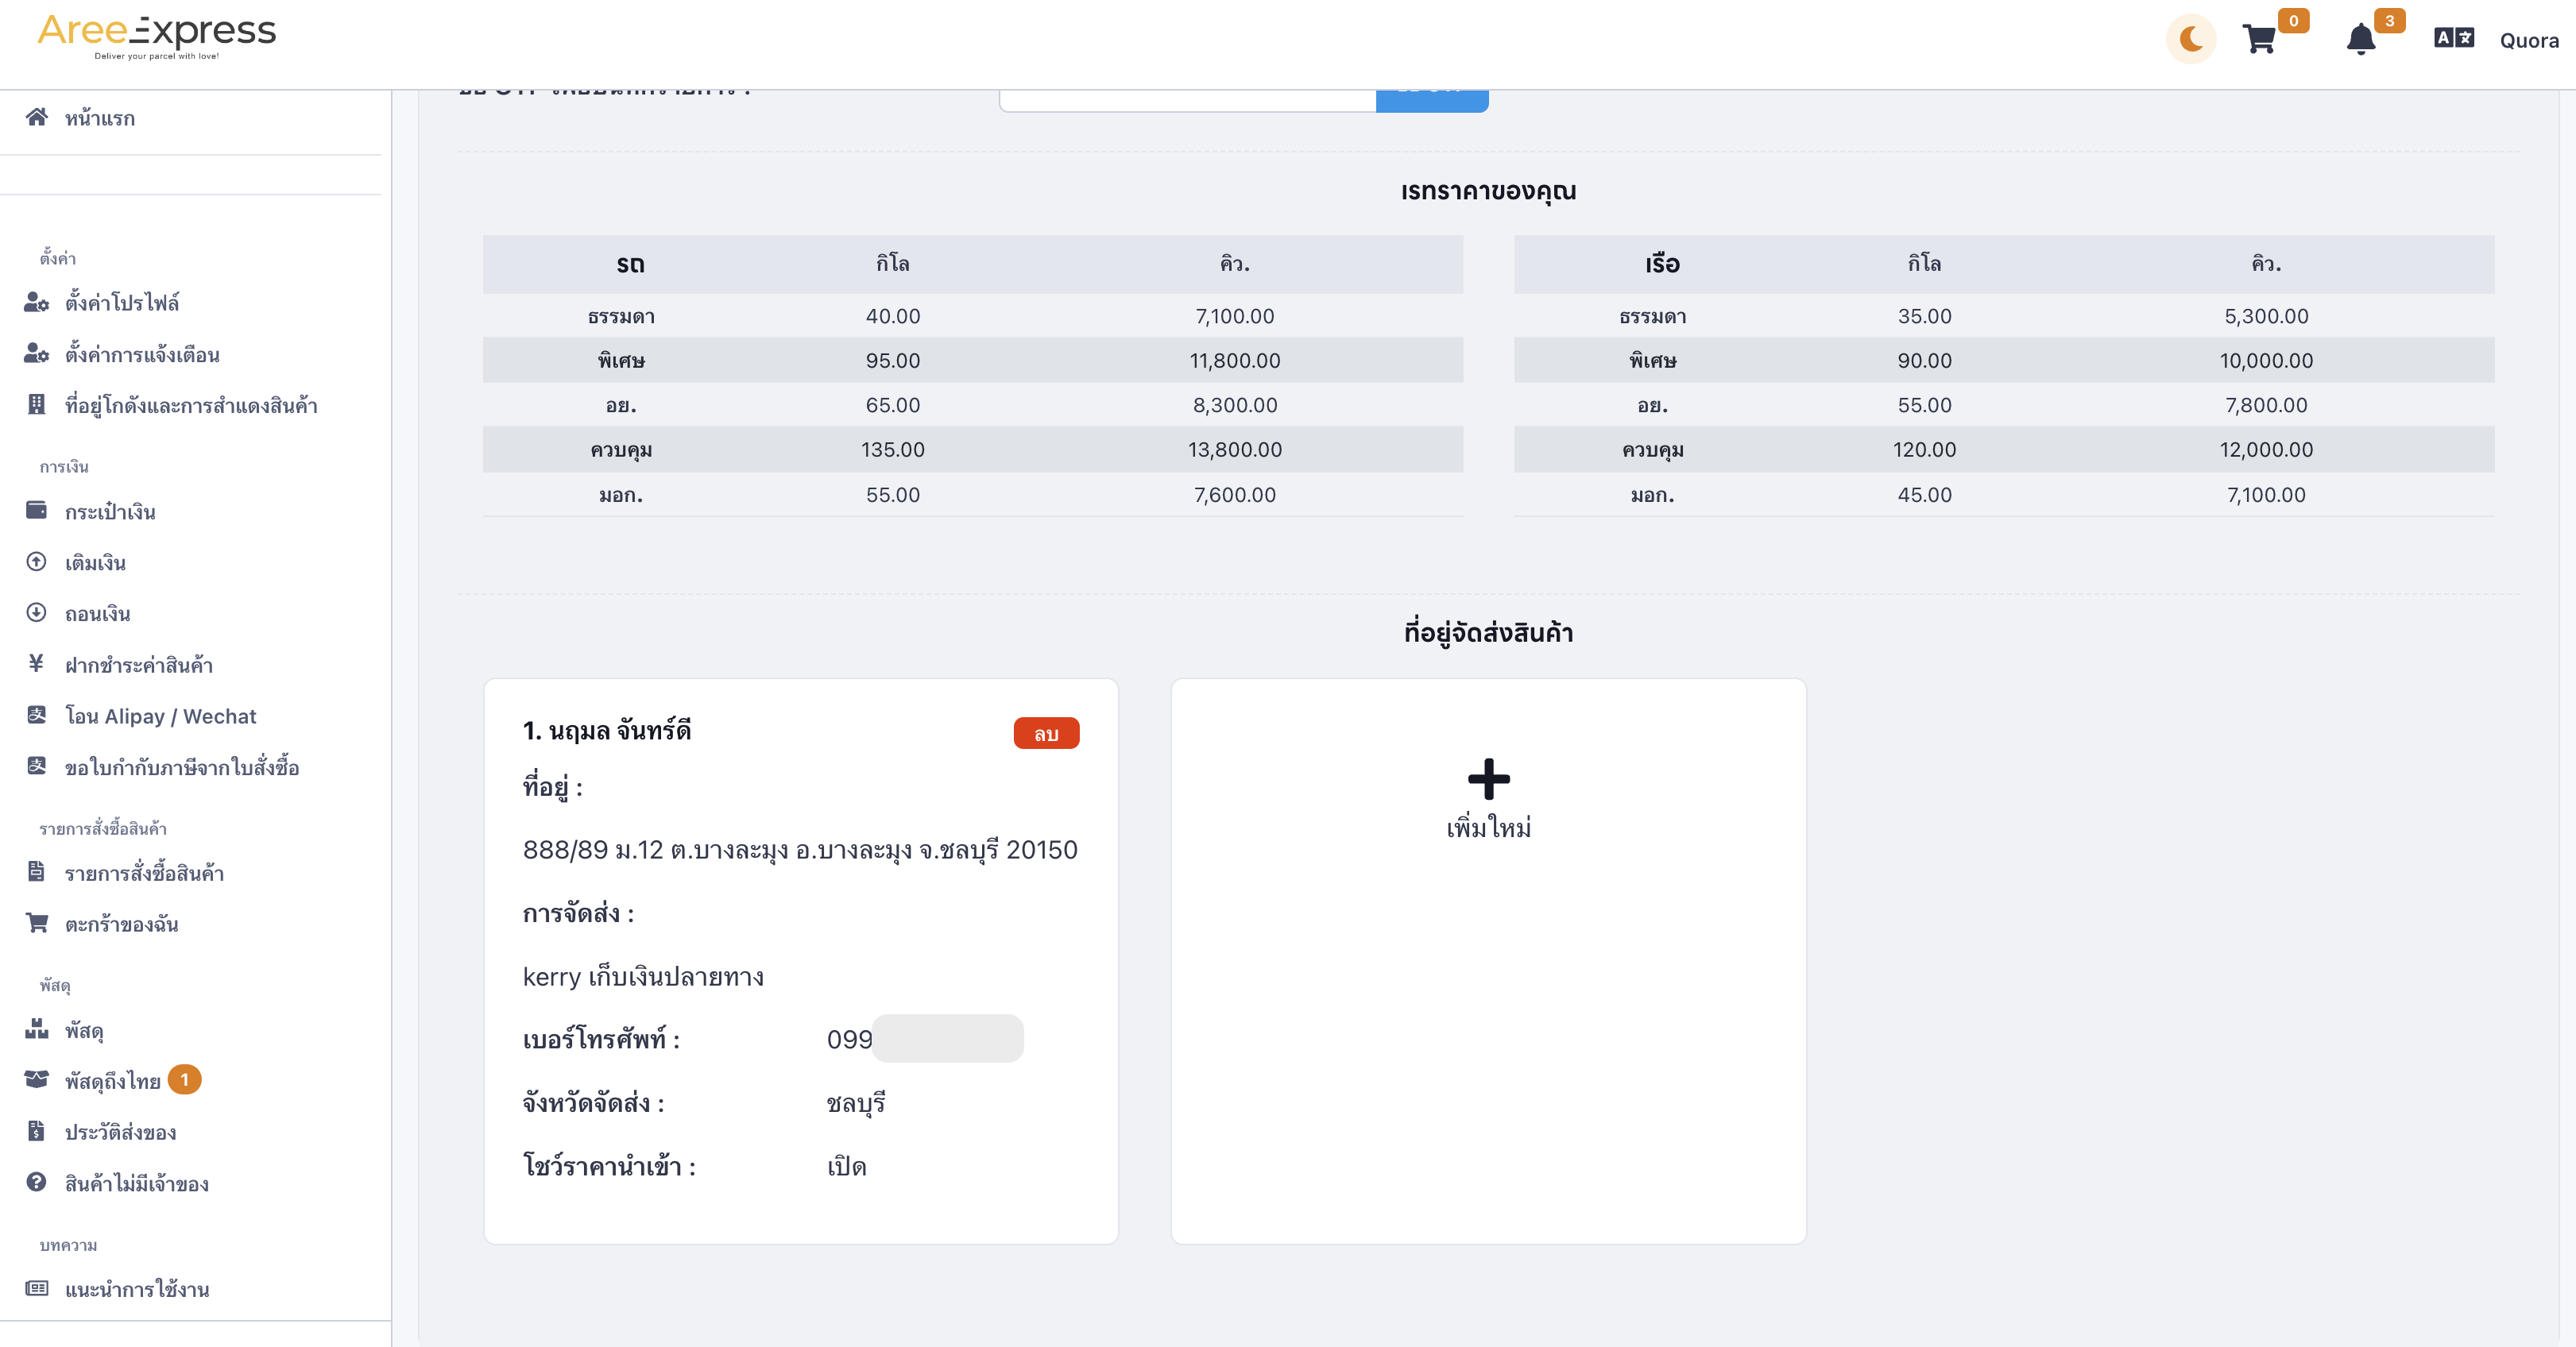
Task: Click the input field beside blue button
Action: click(1187, 100)
